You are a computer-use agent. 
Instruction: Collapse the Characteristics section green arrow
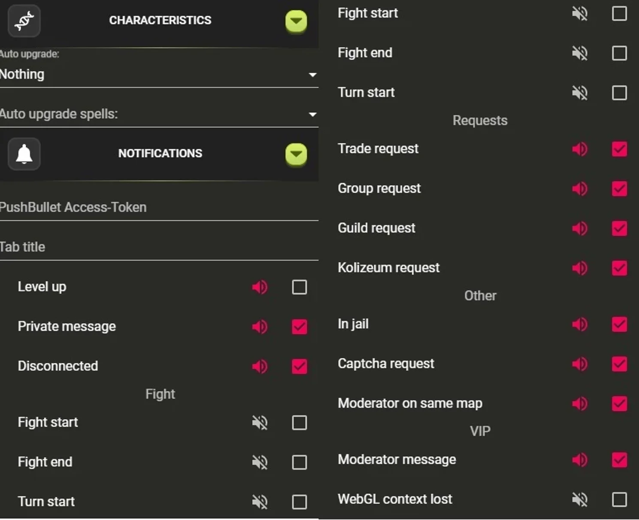point(296,21)
